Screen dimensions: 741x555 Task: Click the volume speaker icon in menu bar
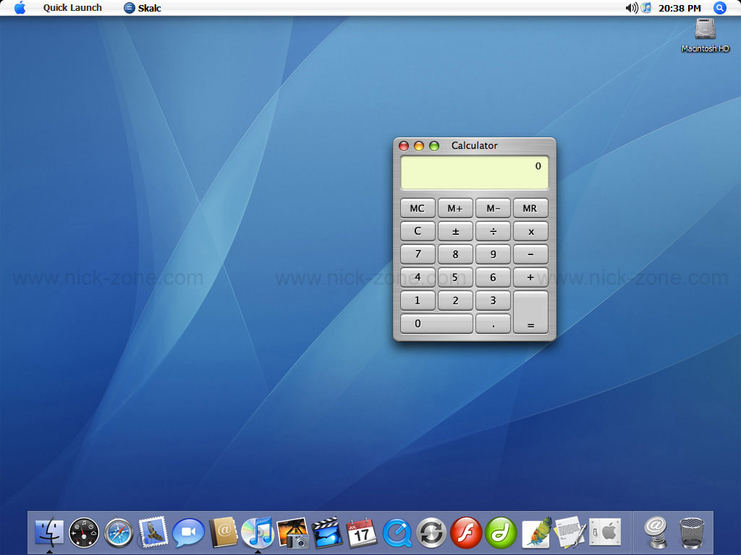(x=631, y=8)
